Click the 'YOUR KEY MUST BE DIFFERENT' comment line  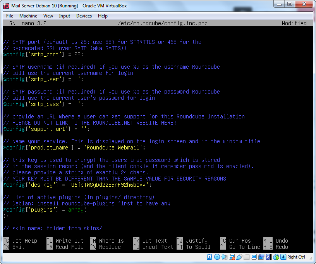tap(115, 179)
